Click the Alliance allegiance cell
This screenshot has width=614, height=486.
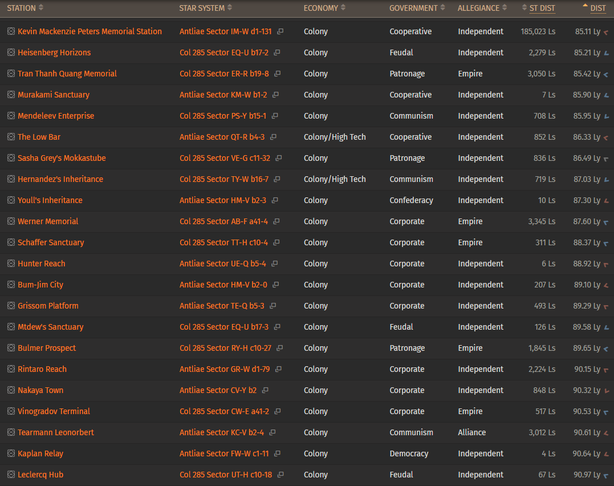tap(472, 432)
